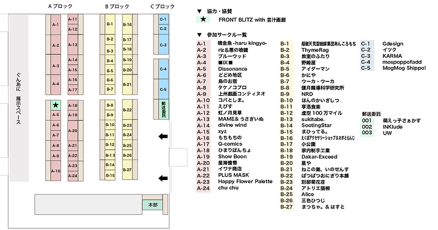Viewport: 438px width, 230px height.
Task: Select booth C-5 on the floor map
Action: [163, 89]
